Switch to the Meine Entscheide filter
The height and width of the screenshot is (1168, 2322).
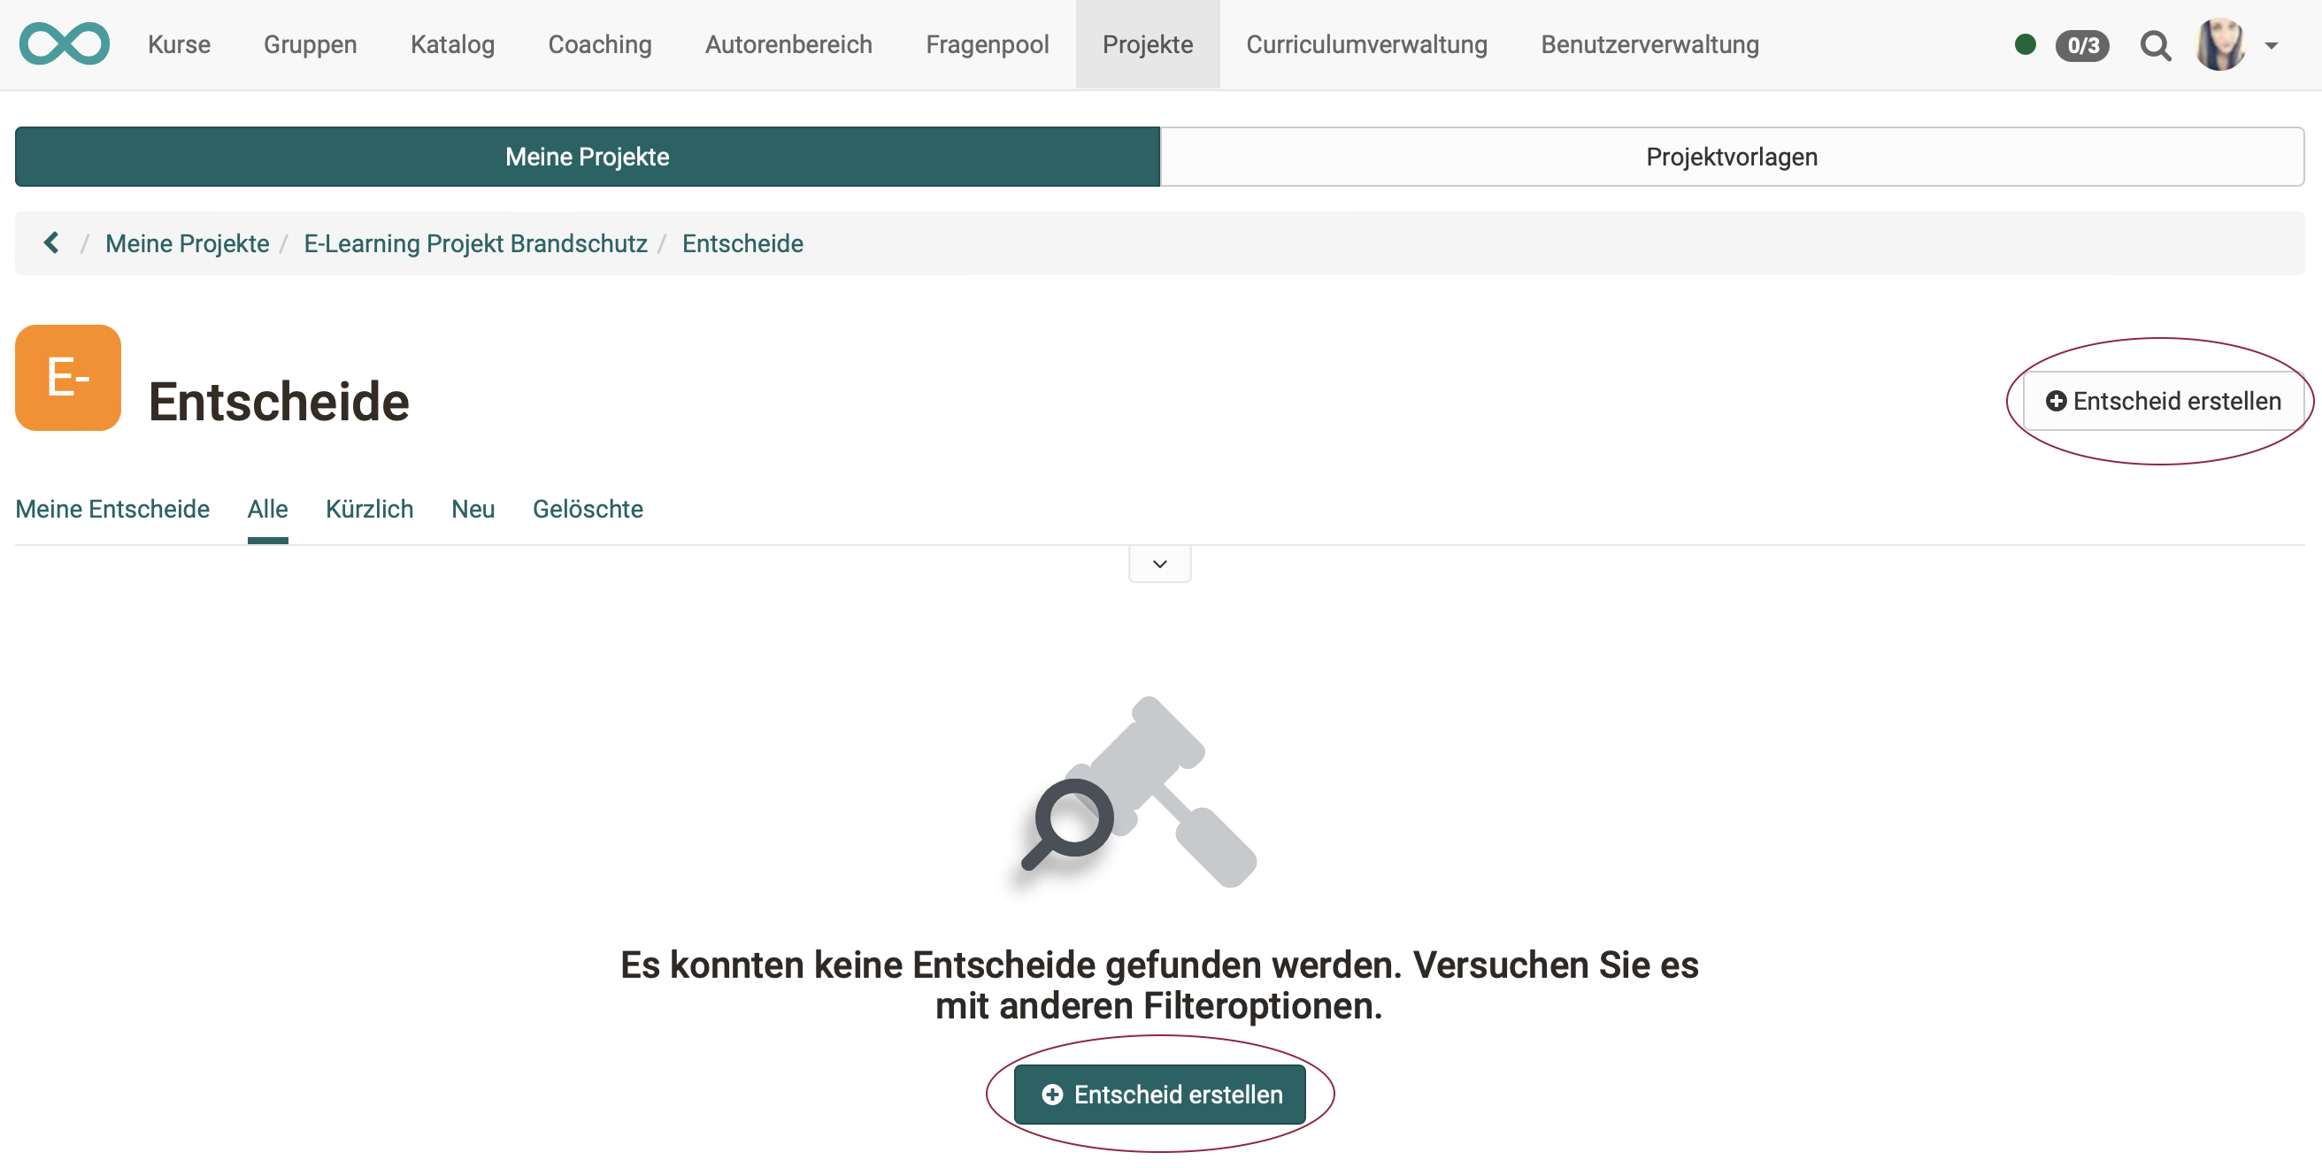point(111,508)
